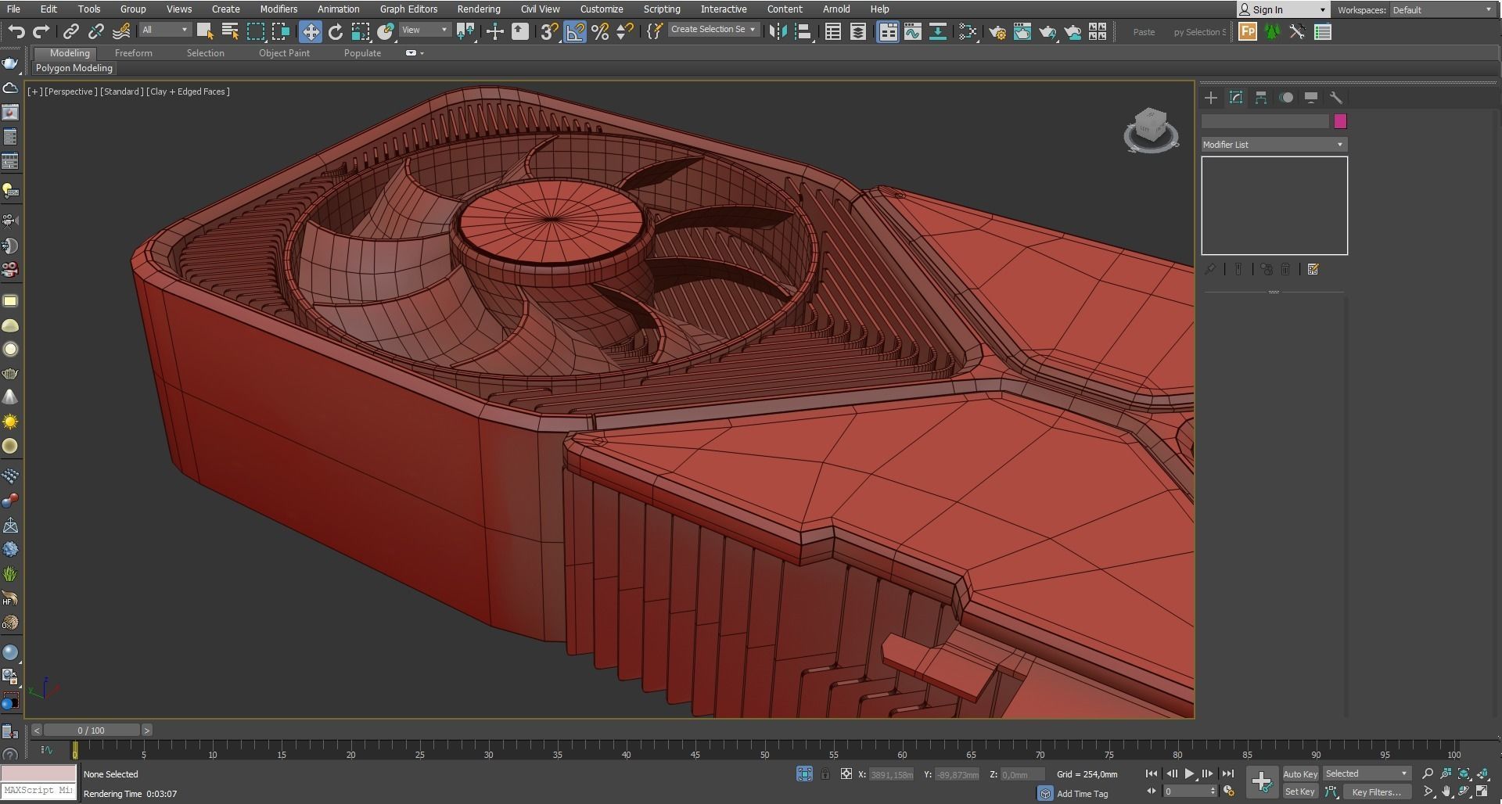Toggle the Percent Snap button
Viewport: 1502px width, 804px height.
coord(600,31)
